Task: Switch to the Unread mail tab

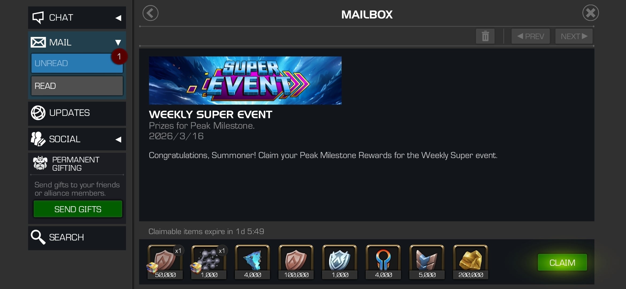Action: [x=77, y=63]
